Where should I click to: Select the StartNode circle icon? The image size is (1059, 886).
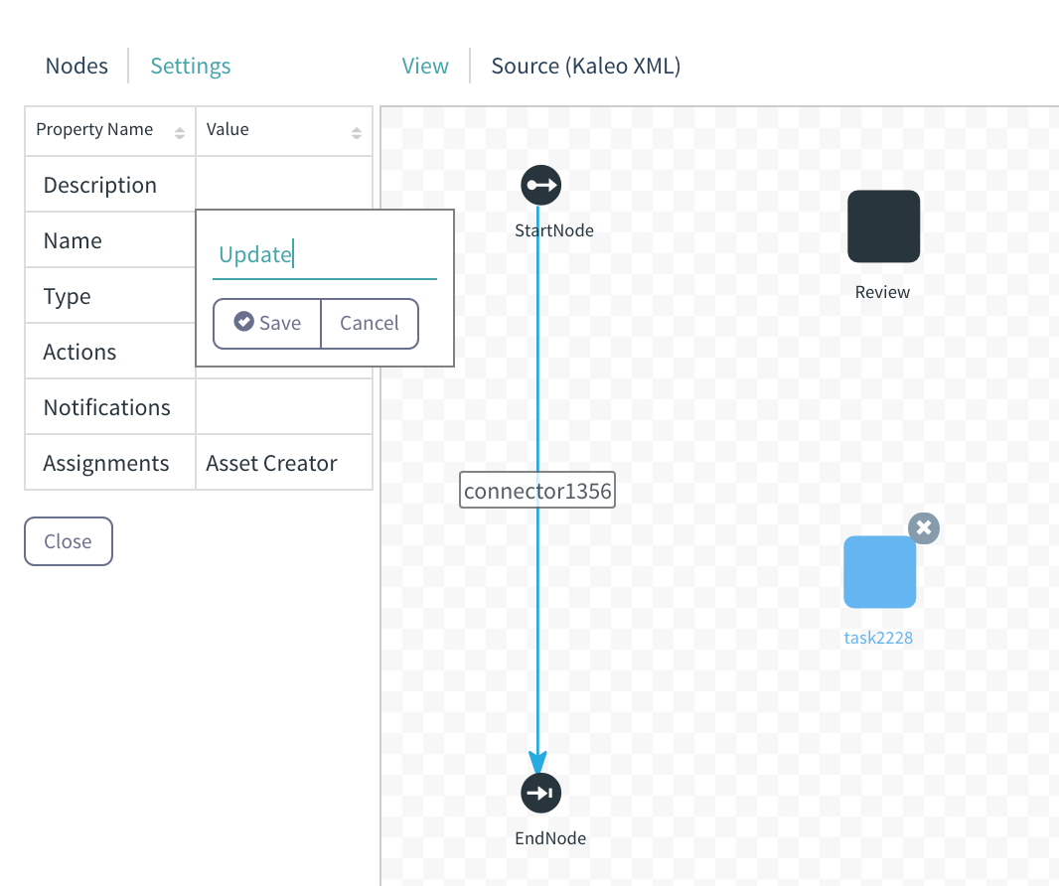(x=540, y=185)
